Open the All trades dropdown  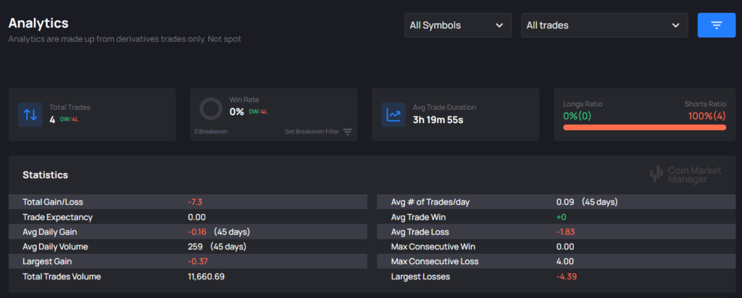coord(604,25)
